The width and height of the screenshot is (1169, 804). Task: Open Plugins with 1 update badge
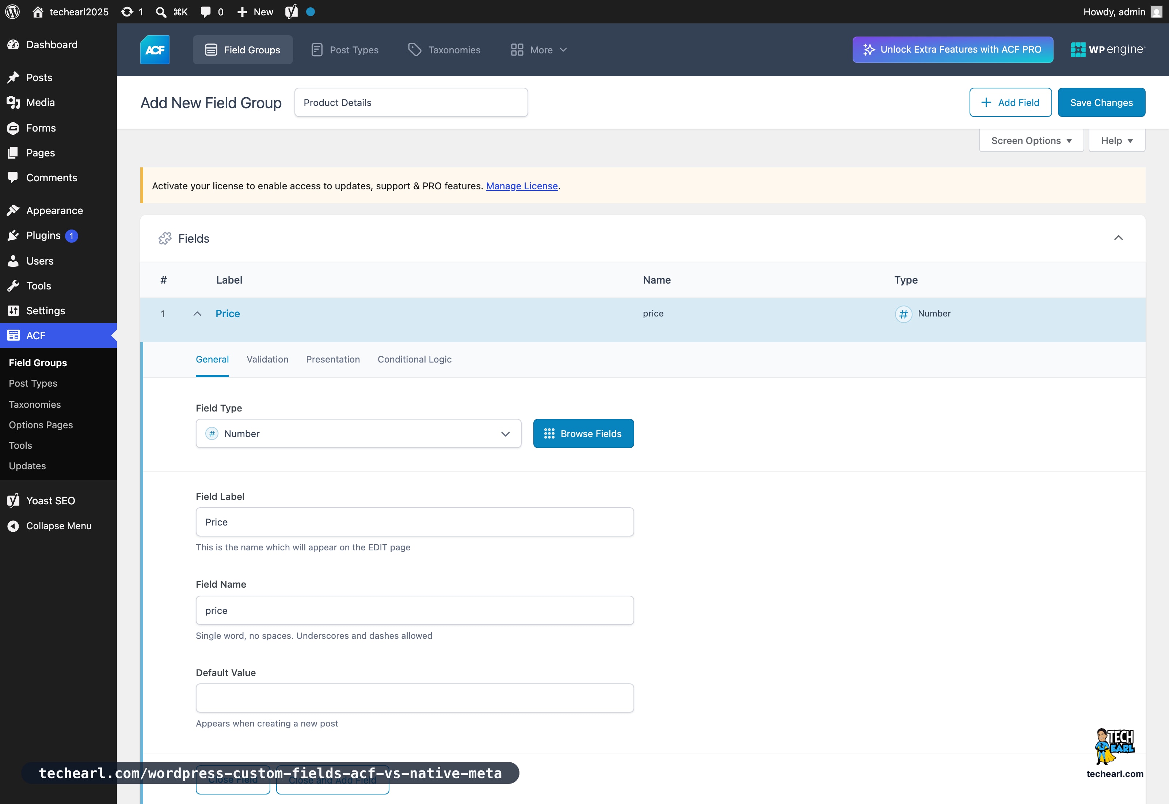point(58,235)
